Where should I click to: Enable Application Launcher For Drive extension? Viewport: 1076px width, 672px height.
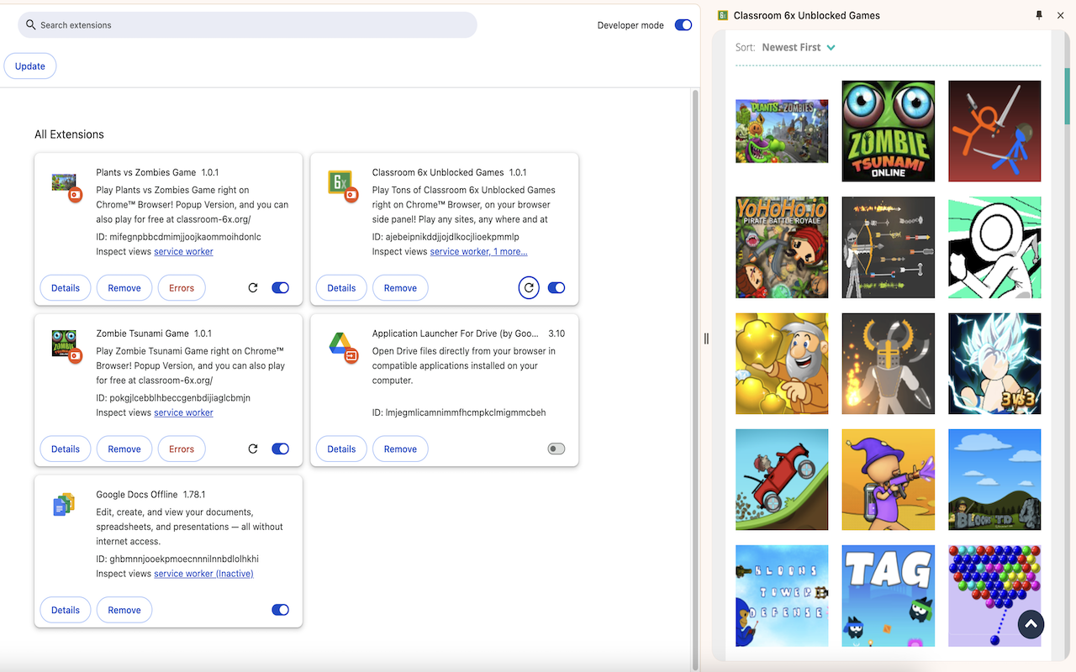tap(556, 449)
